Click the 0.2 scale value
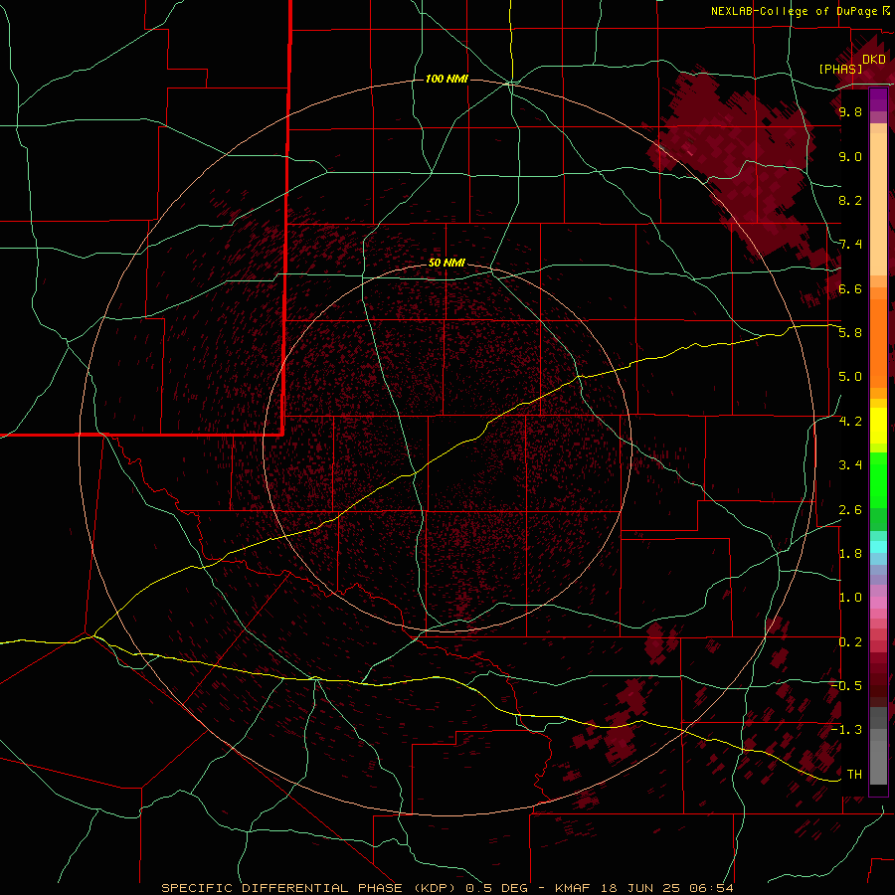The image size is (895, 895). [850, 642]
